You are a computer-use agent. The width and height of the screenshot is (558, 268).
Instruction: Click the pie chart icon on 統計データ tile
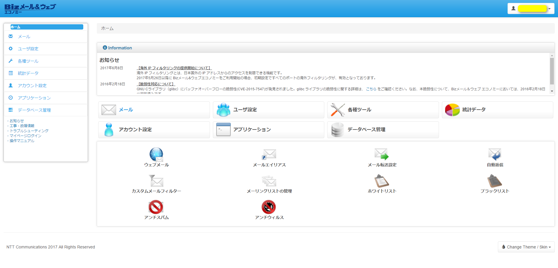coord(452,110)
